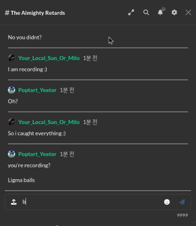The height and width of the screenshot is (226, 196).
Task: Click Your_Local_Sun_Or_Milo's avatar above 'I am recording'
Action: pos(11,58)
